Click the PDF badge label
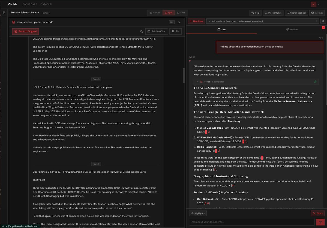The width and height of the screenshot is (327, 228). click(172, 22)
